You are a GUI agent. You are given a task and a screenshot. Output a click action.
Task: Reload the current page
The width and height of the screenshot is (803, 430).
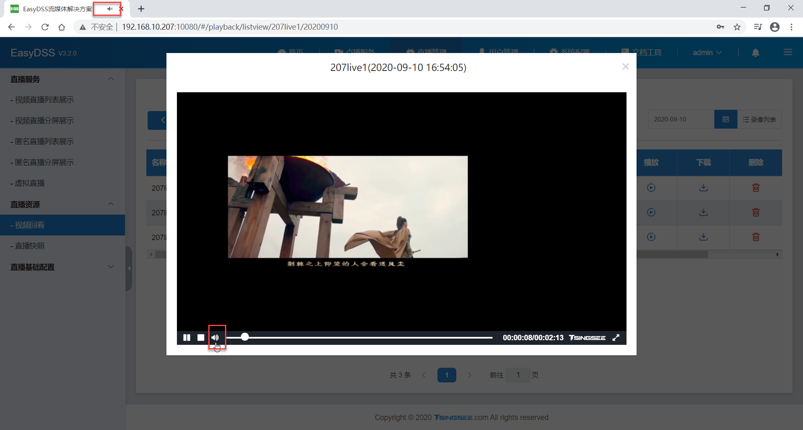(45, 27)
